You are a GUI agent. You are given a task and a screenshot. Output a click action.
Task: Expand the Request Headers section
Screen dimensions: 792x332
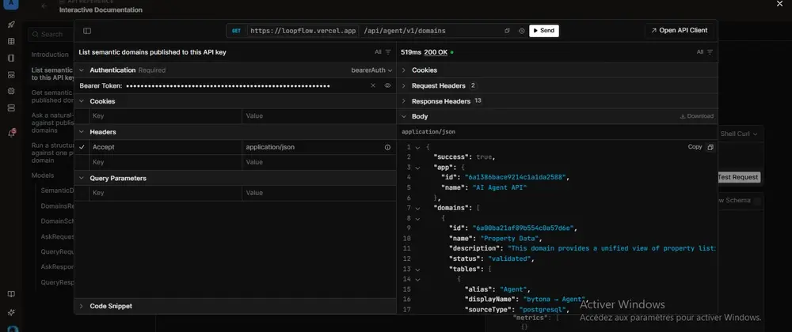(404, 85)
